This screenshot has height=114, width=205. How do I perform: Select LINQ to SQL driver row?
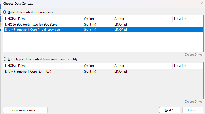coord(34,25)
